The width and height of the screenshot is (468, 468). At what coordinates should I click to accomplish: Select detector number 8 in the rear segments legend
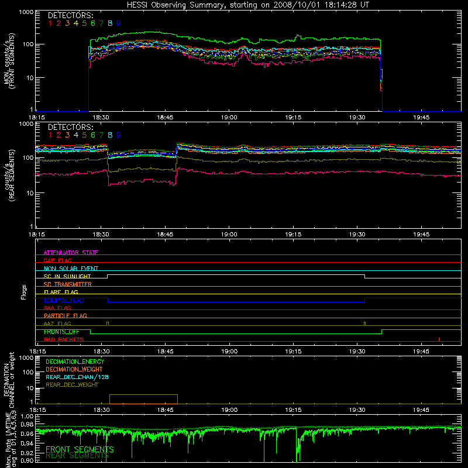point(110,135)
